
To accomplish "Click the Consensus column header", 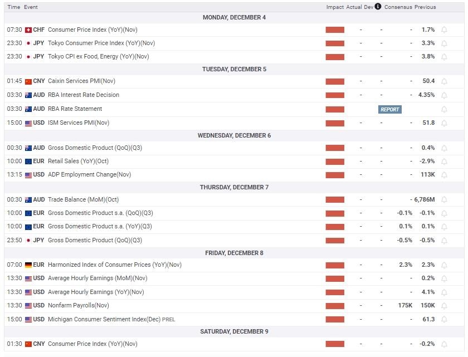I will 398,7.
